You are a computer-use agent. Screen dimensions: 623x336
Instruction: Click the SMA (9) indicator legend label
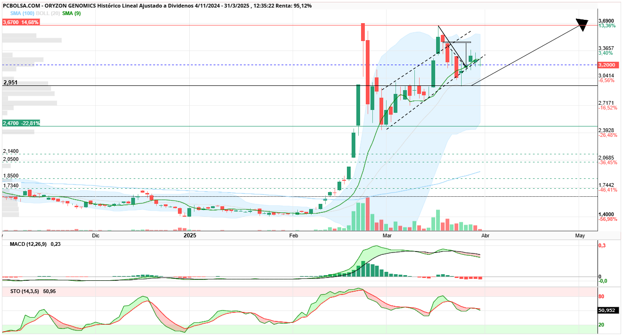click(x=72, y=13)
